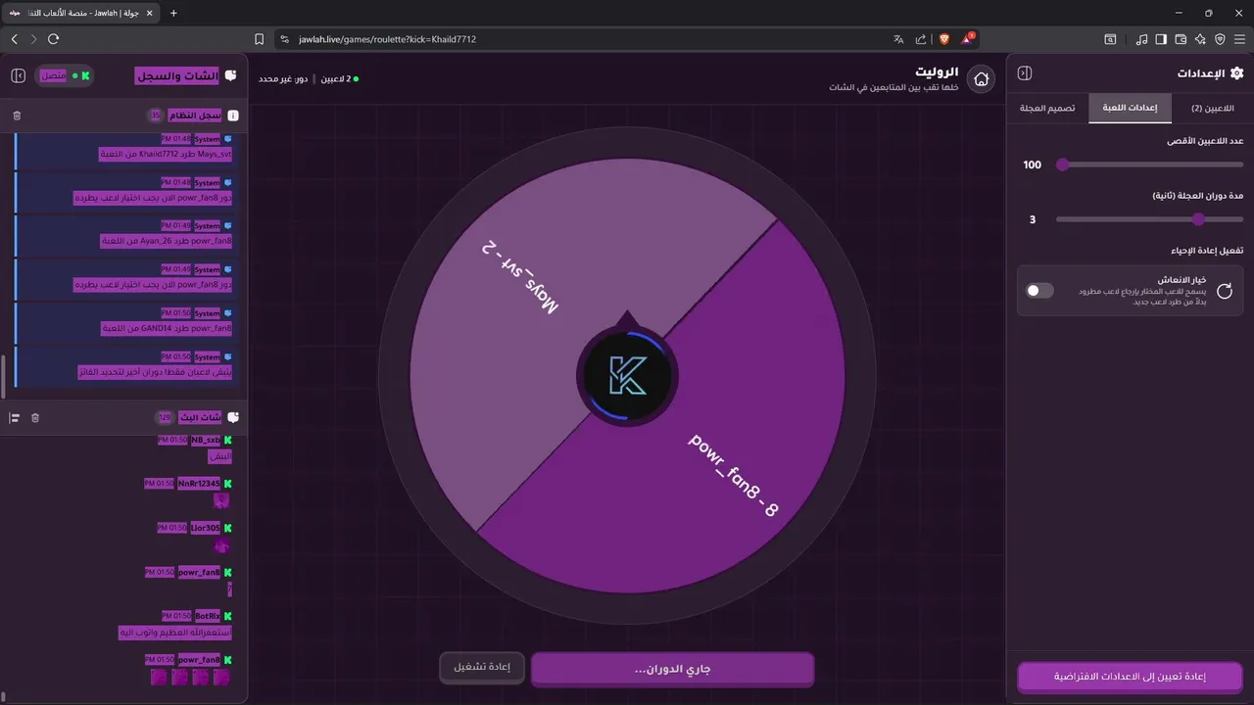Click the share icon in the address bar
Screen dimensions: 1254x705
coord(921,39)
